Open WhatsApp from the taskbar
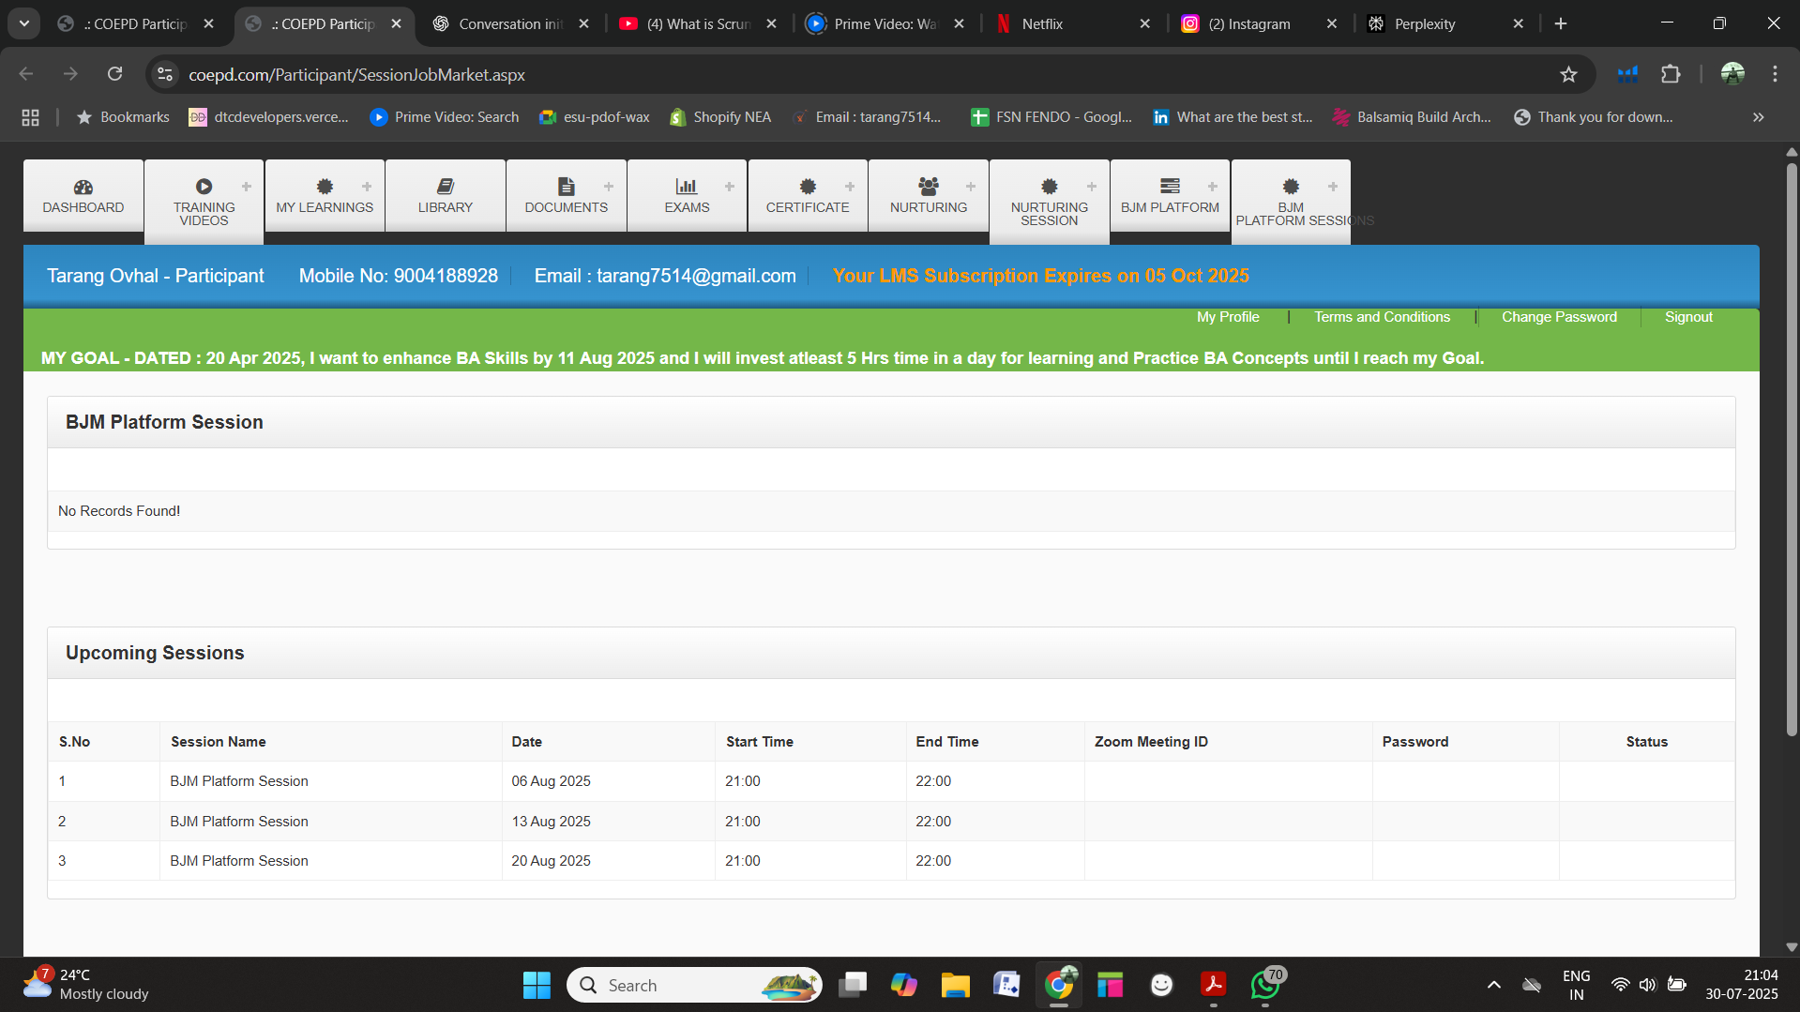Image resolution: width=1800 pixels, height=1012 pixels. pos(1265,985)
